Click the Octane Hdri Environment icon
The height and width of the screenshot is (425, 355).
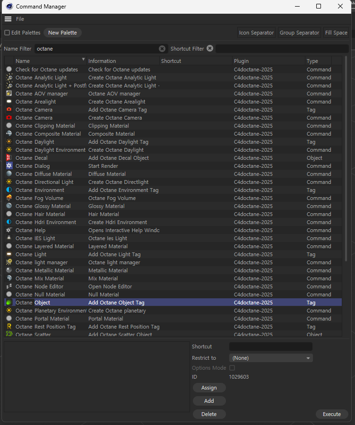point(9,222)
